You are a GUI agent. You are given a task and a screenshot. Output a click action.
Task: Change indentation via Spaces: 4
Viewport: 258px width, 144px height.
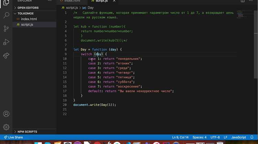(x=200, y=137)
